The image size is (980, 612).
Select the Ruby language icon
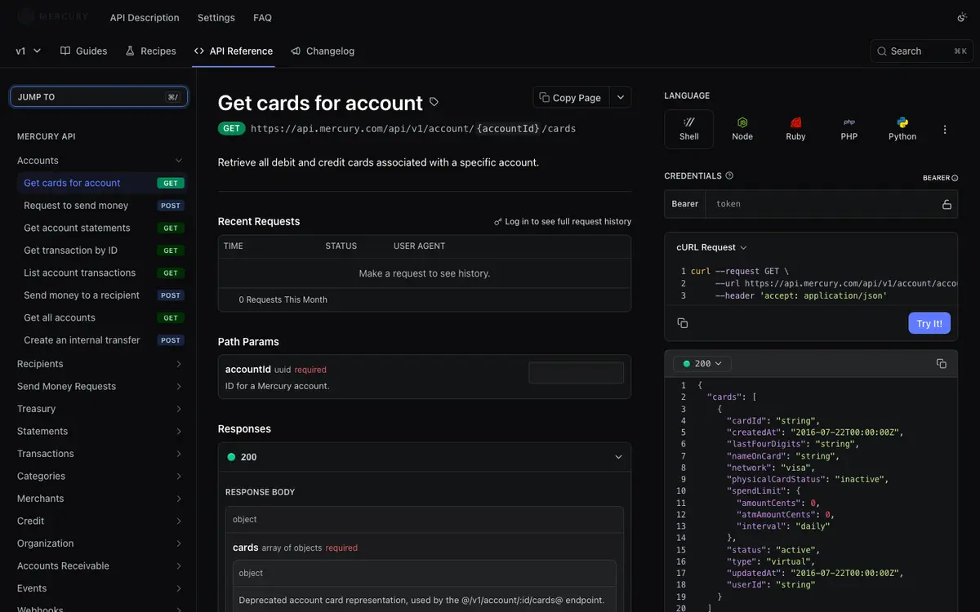pyautogui.click(x=795, y=129)
